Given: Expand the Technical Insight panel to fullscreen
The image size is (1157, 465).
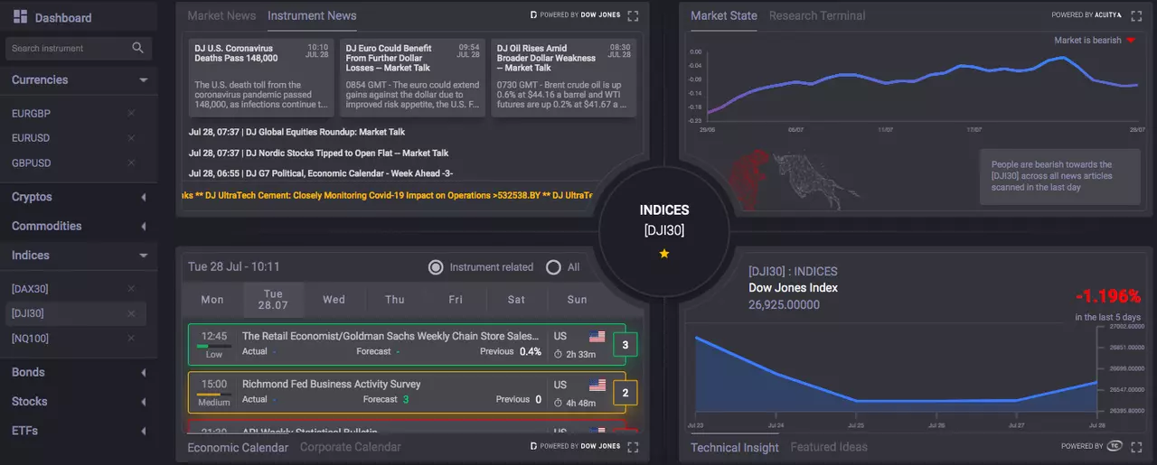Looking at the screenshot, I should tap(1136, 446).
